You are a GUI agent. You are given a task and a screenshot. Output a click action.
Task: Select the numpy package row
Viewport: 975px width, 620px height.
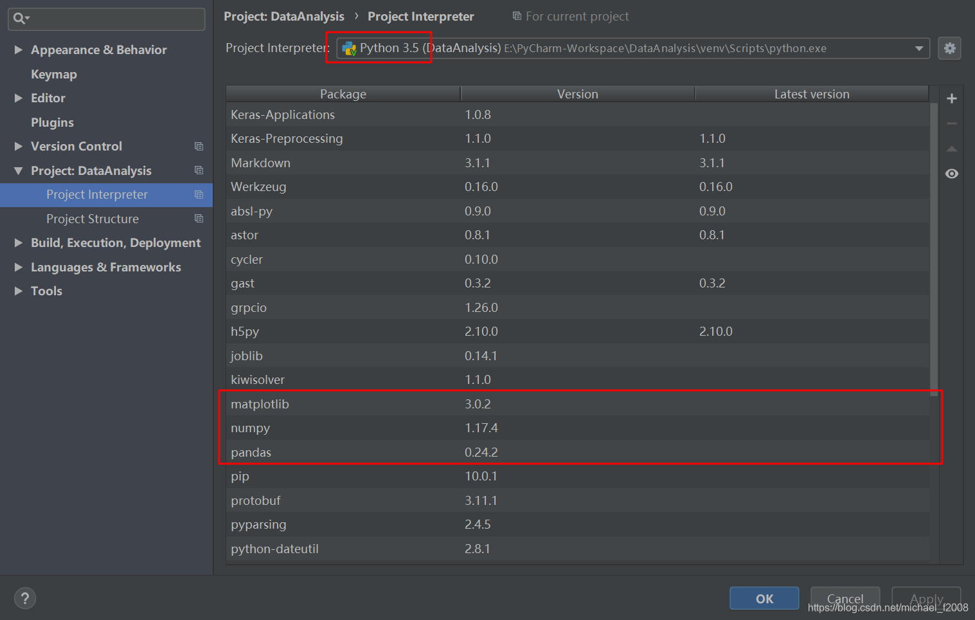[577, 428]
